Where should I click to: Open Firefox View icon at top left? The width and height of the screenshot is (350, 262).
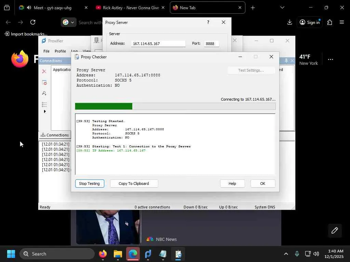7,8
